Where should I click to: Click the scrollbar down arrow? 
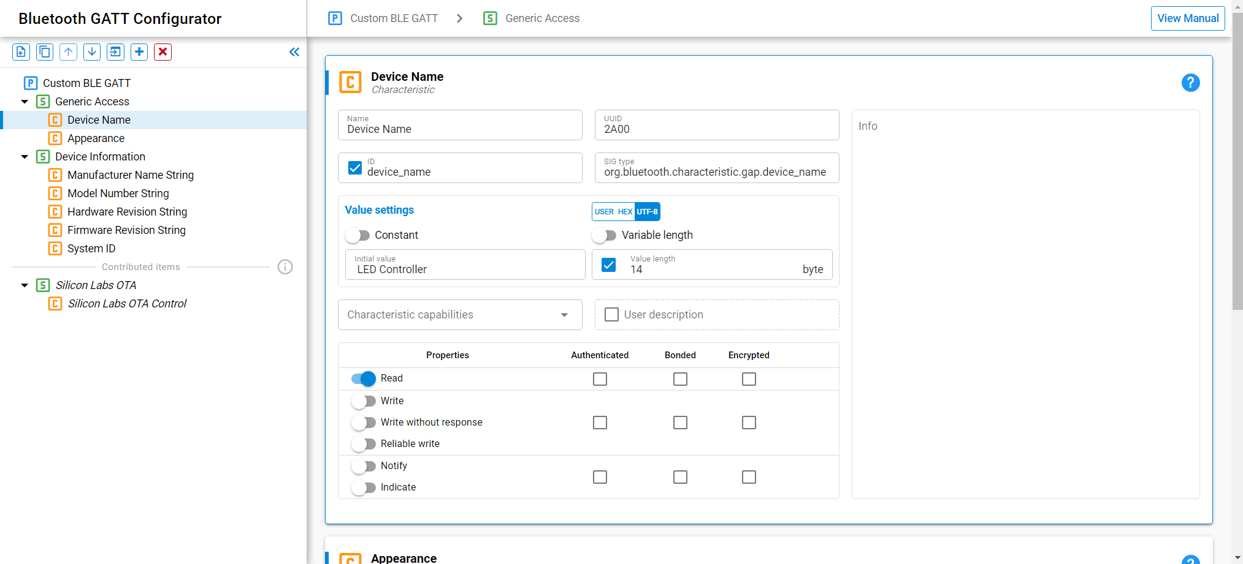(x=1237, y=558)
